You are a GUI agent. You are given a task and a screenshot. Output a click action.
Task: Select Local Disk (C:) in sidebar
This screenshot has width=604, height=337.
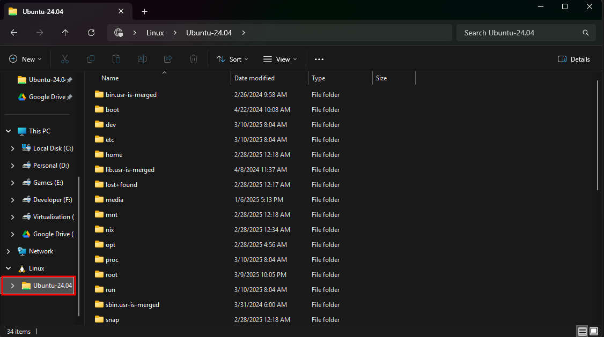[x=47, y=148]
